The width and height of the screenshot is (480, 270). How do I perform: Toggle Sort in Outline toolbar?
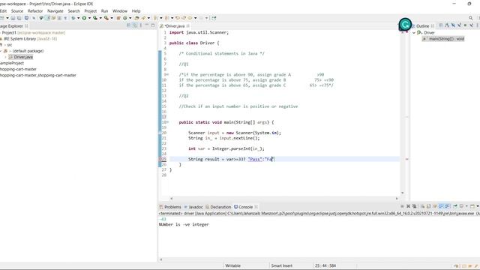coord(447,25)
